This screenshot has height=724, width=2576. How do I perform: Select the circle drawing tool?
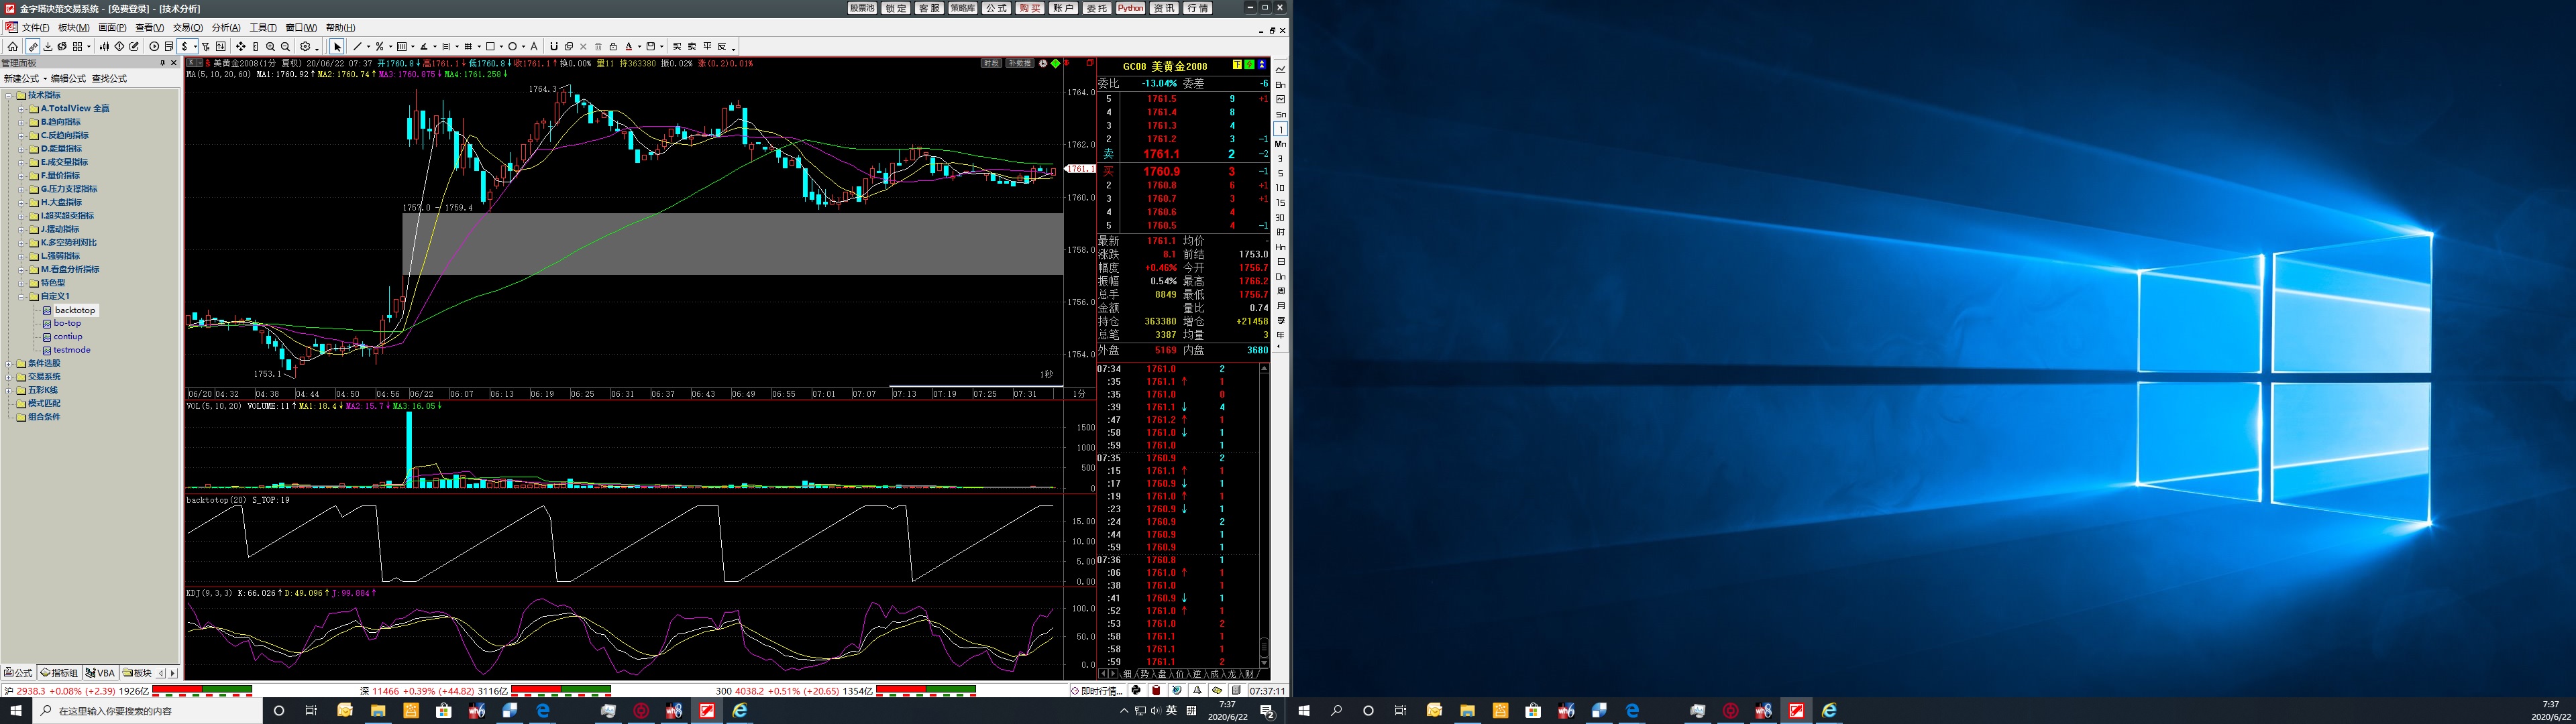(513, 46)
